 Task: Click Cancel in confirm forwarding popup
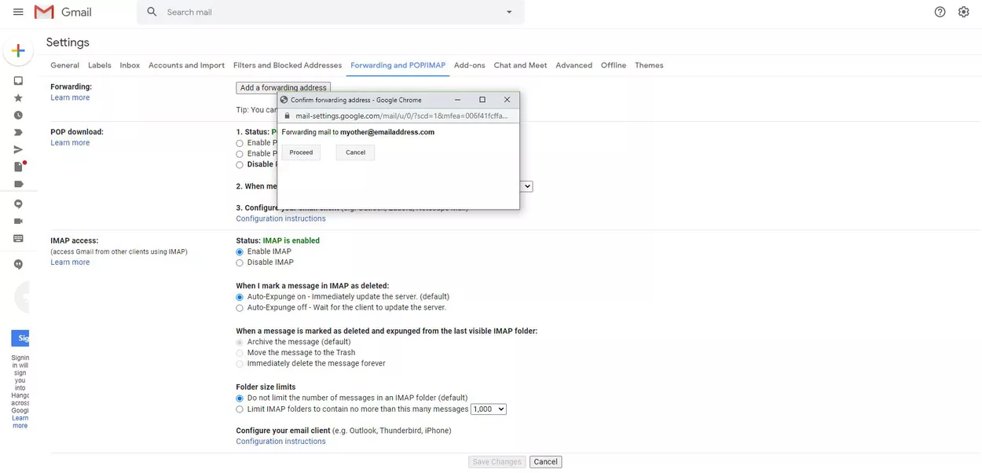coord(355,152)
